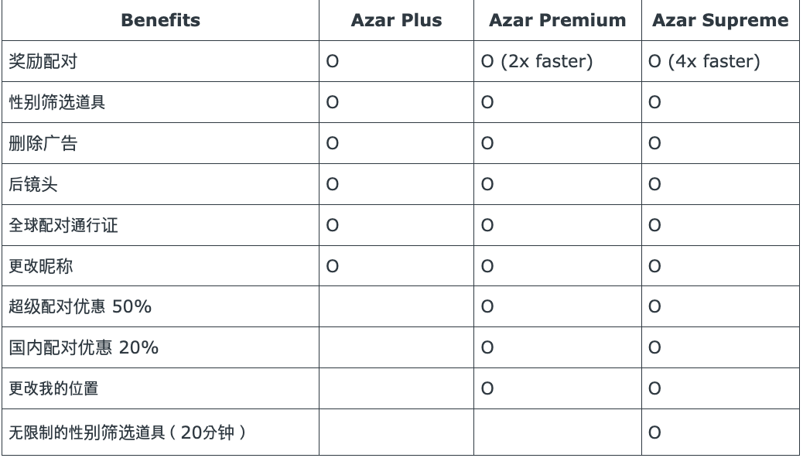Click the Azar Supreme column header
The height and width of the screenshot is (458, 803).
pos(720,21)
